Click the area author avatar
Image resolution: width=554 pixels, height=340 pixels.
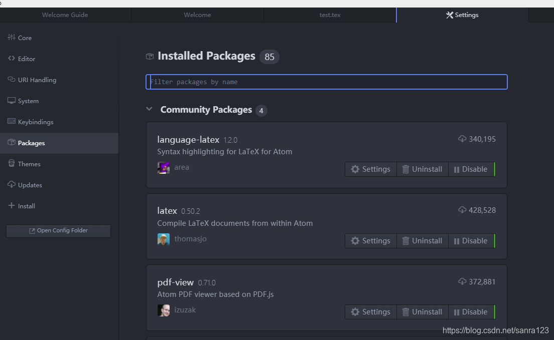(x=163, y=168)
